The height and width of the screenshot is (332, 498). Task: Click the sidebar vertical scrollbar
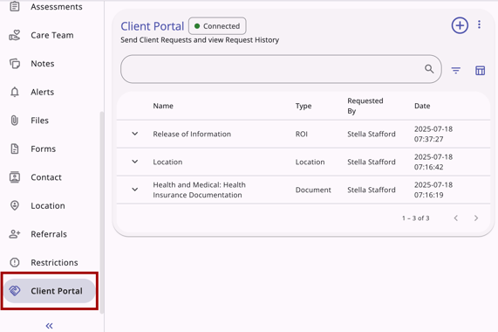102,212
